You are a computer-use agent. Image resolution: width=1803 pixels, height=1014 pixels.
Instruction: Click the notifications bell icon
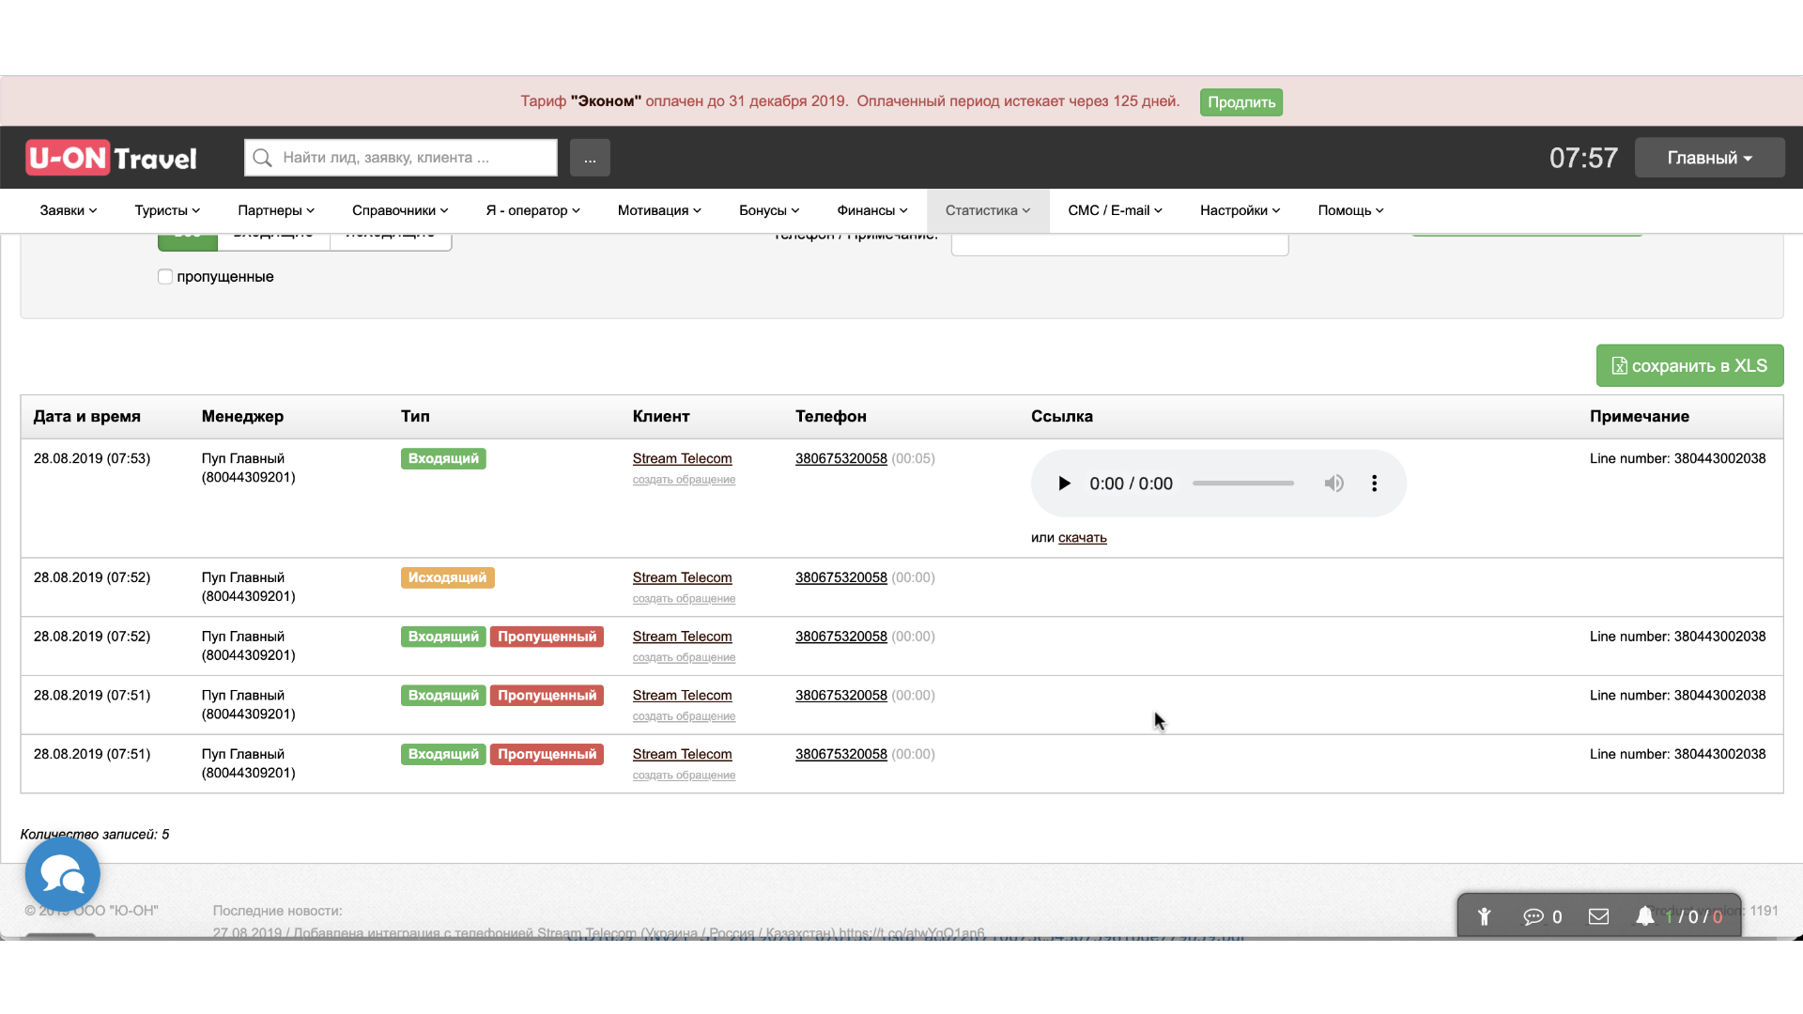1645,916
